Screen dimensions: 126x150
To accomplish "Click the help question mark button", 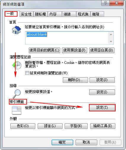I will (105, 3).
